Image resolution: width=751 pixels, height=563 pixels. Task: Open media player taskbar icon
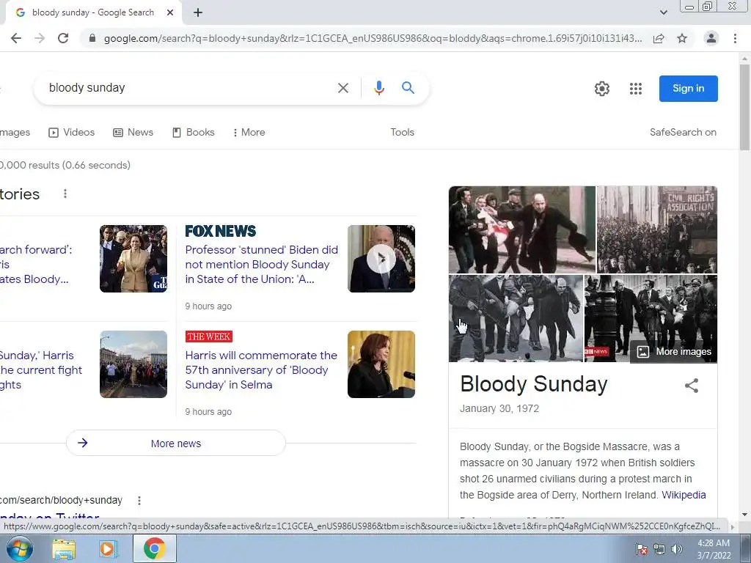point(109,549)
